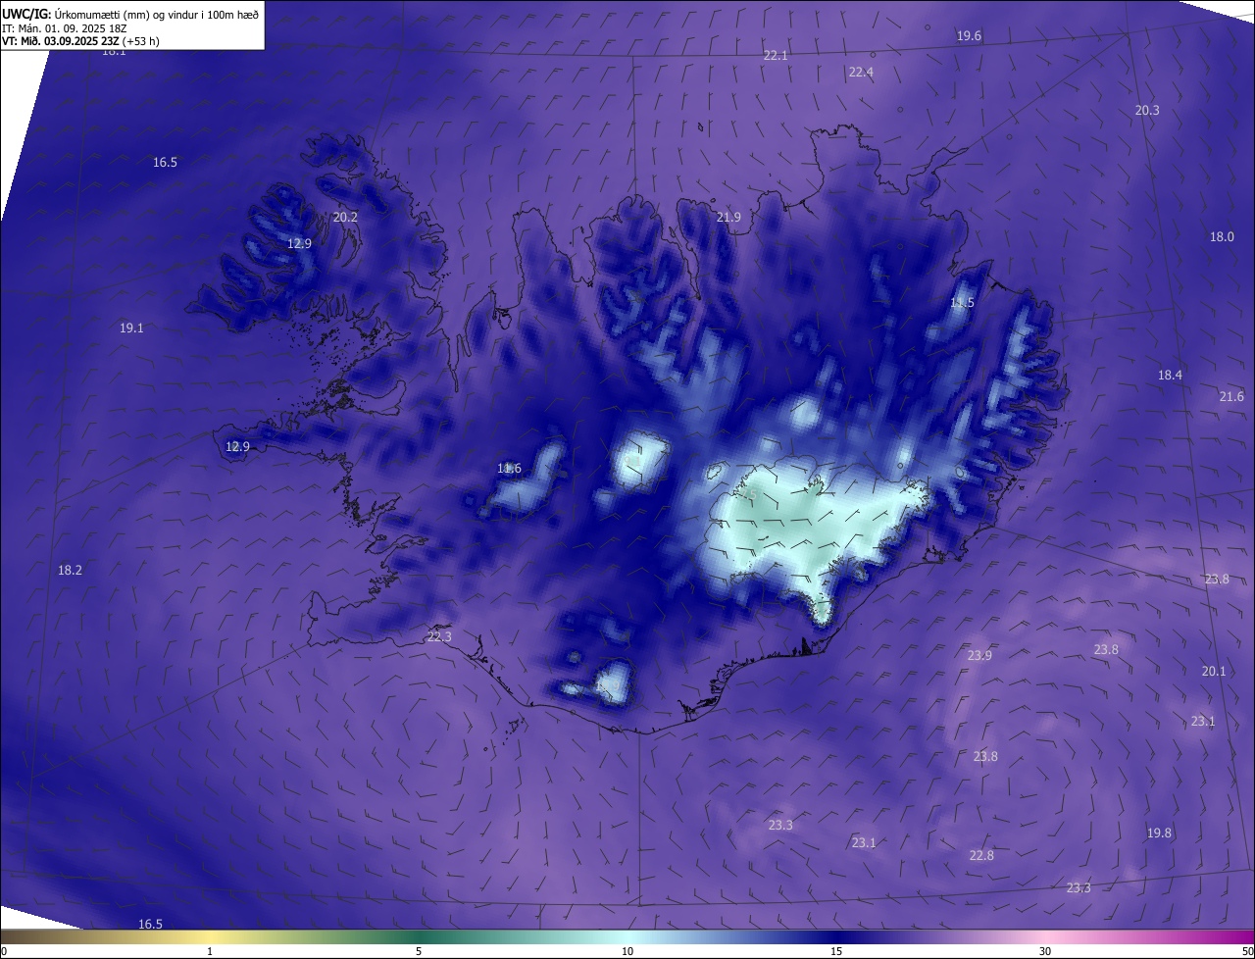Click the color scale label 10
The height and width of the screenshot is (959, 1255).
627,951
